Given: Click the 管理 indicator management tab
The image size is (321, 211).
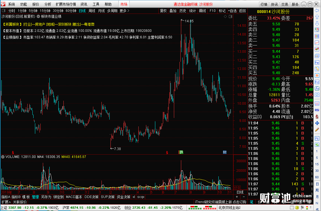Looking at the screenshot, I should [35, 197].
